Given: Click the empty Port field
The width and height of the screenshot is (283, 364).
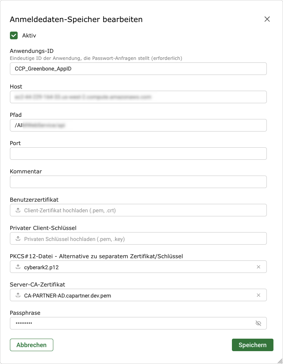Looking at the screenshot, I should [138, 154].
